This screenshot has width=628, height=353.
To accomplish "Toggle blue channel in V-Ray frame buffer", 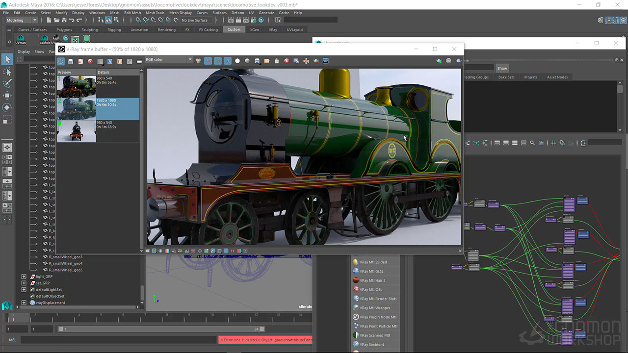I will [x=228, y=61].
